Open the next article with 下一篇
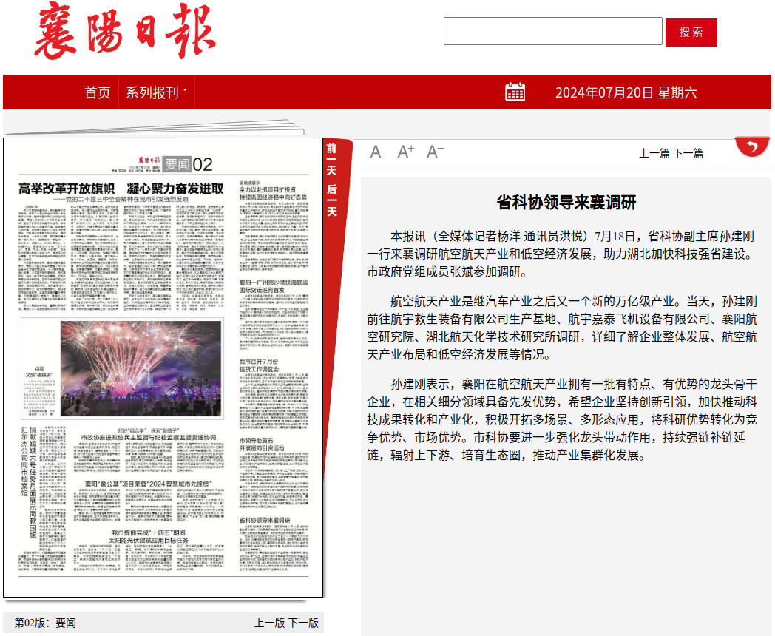This screenshot has height=636, width=775. click(x=688, y=153)
